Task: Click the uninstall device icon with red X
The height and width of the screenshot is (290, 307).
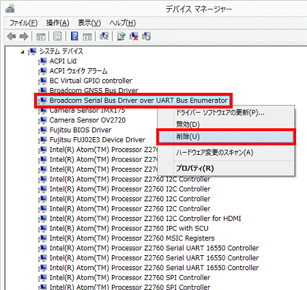Action: (134, 36)
